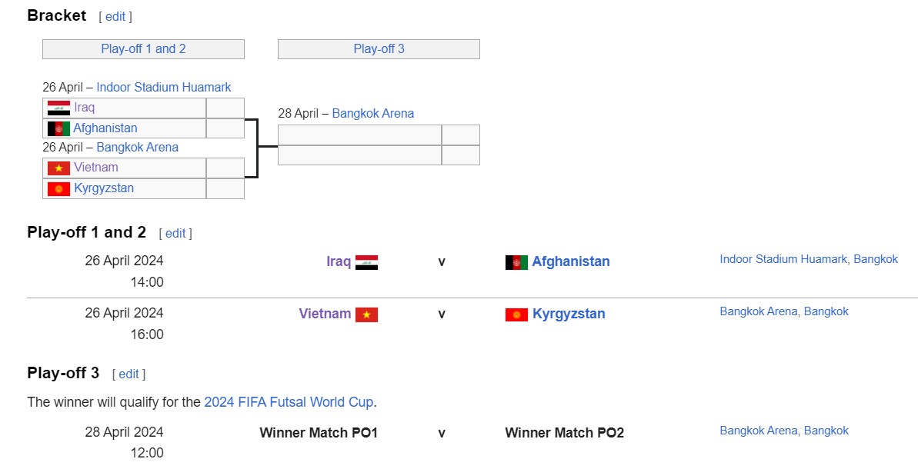Edit the Bracket section
This screenshot has height=469, width=918.
click(x=115, y=17)
